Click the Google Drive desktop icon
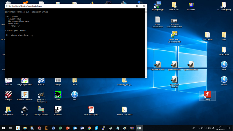Screen dimensions: 233x131 tap(8, 110)
